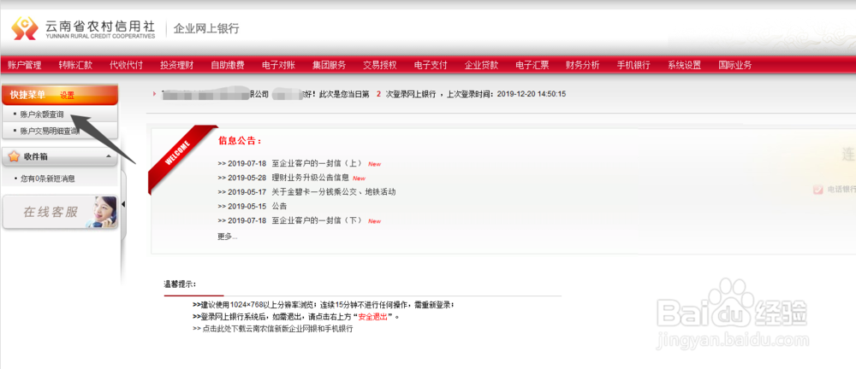The width and height of the screenshot is (856, 369).
Task: Click the 温馨提示： heading
Action: coord(180,284)
